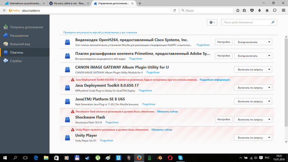The height and width of the screenshot is (162, 288).
Task: Go to the Home page icon
Action: click(x=267, y=10)
